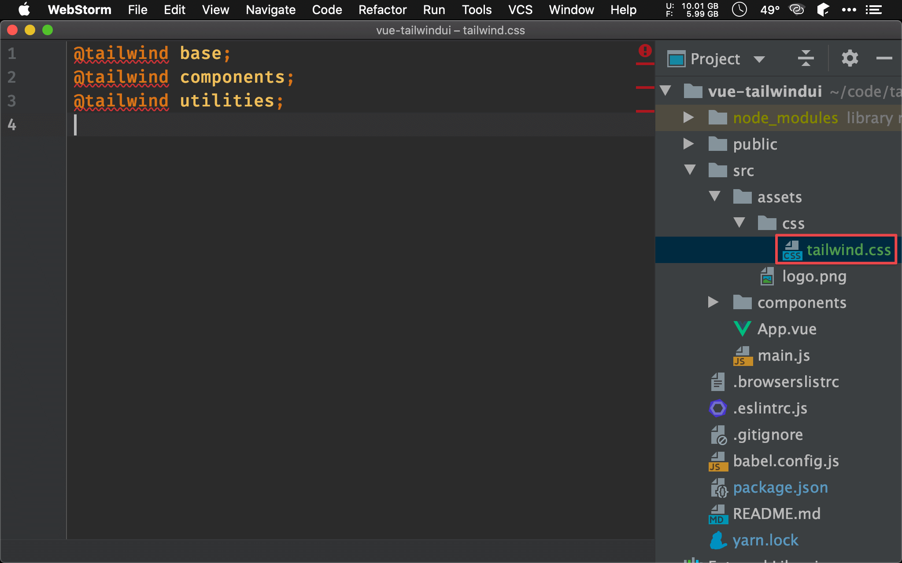Click the Creative Cloud menu bar icon
This screenshot has width=902, height=563.
(796, 9)
